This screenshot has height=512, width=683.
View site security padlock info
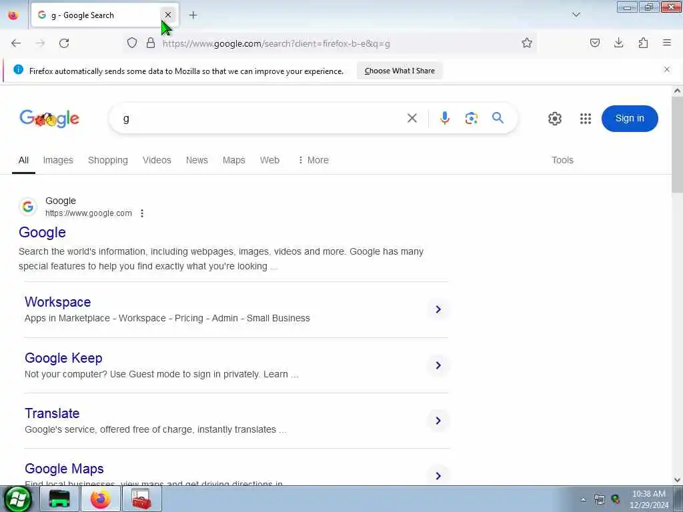pos(151,43)
